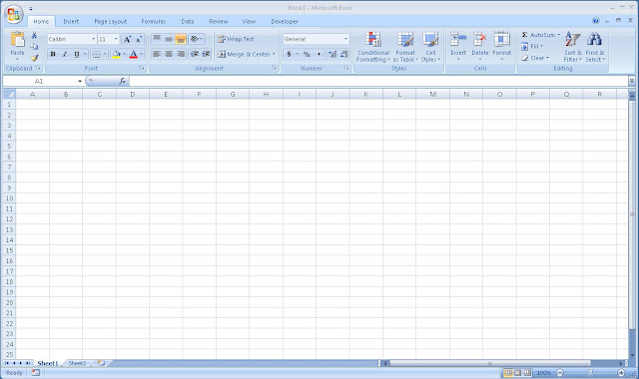Click the Increase Font Size icon
The height and width of the screenshot is (379, 639).
pos(127,39)
